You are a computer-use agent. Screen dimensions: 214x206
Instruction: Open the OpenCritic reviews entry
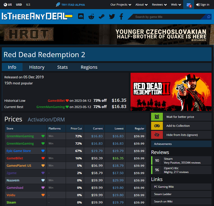181,170
